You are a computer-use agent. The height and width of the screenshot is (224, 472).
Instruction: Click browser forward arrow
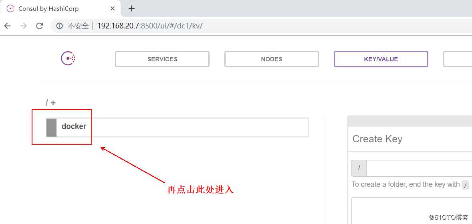[23, 26]
